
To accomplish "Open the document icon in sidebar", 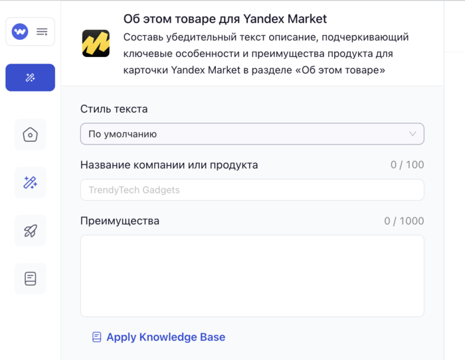I will click(30, 278).
